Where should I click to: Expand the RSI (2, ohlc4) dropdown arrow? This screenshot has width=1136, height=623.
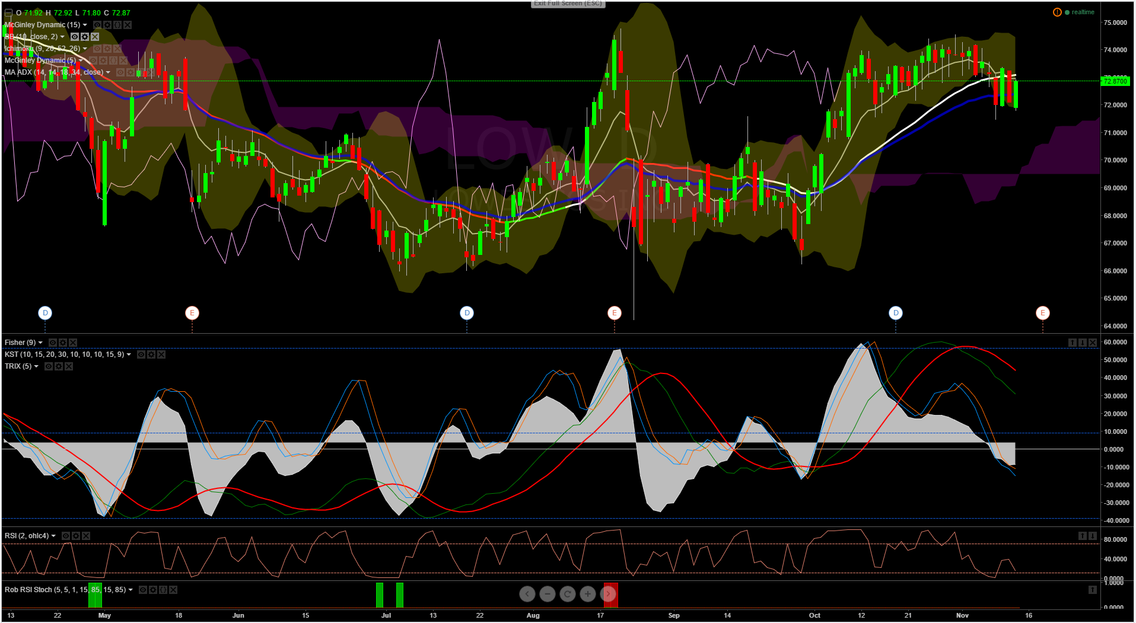(x=53, y=536)
